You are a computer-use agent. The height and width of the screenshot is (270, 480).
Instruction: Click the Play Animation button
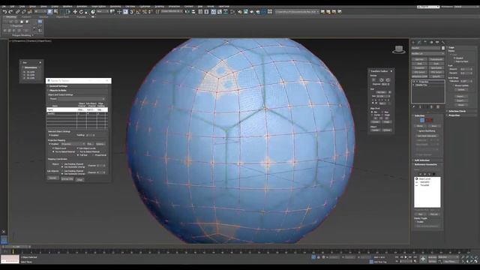tap(406, 257)
